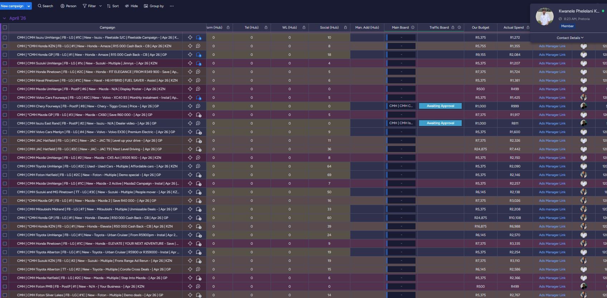Screen dimensions: 607x298
Task: Open Main Board cell on Chery Fourways row
Action: coord(401,106)
